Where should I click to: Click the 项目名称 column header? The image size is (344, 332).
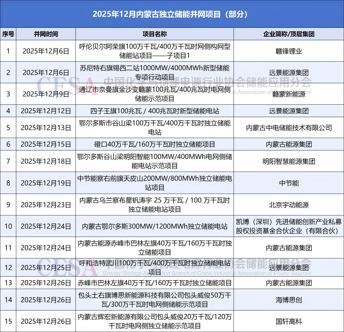click(155, 34)
